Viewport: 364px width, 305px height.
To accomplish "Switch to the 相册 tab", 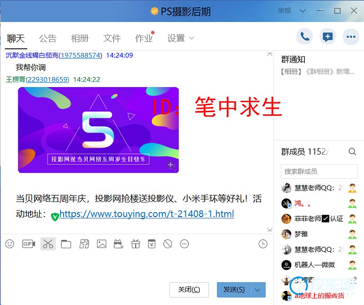I will 80,38.
